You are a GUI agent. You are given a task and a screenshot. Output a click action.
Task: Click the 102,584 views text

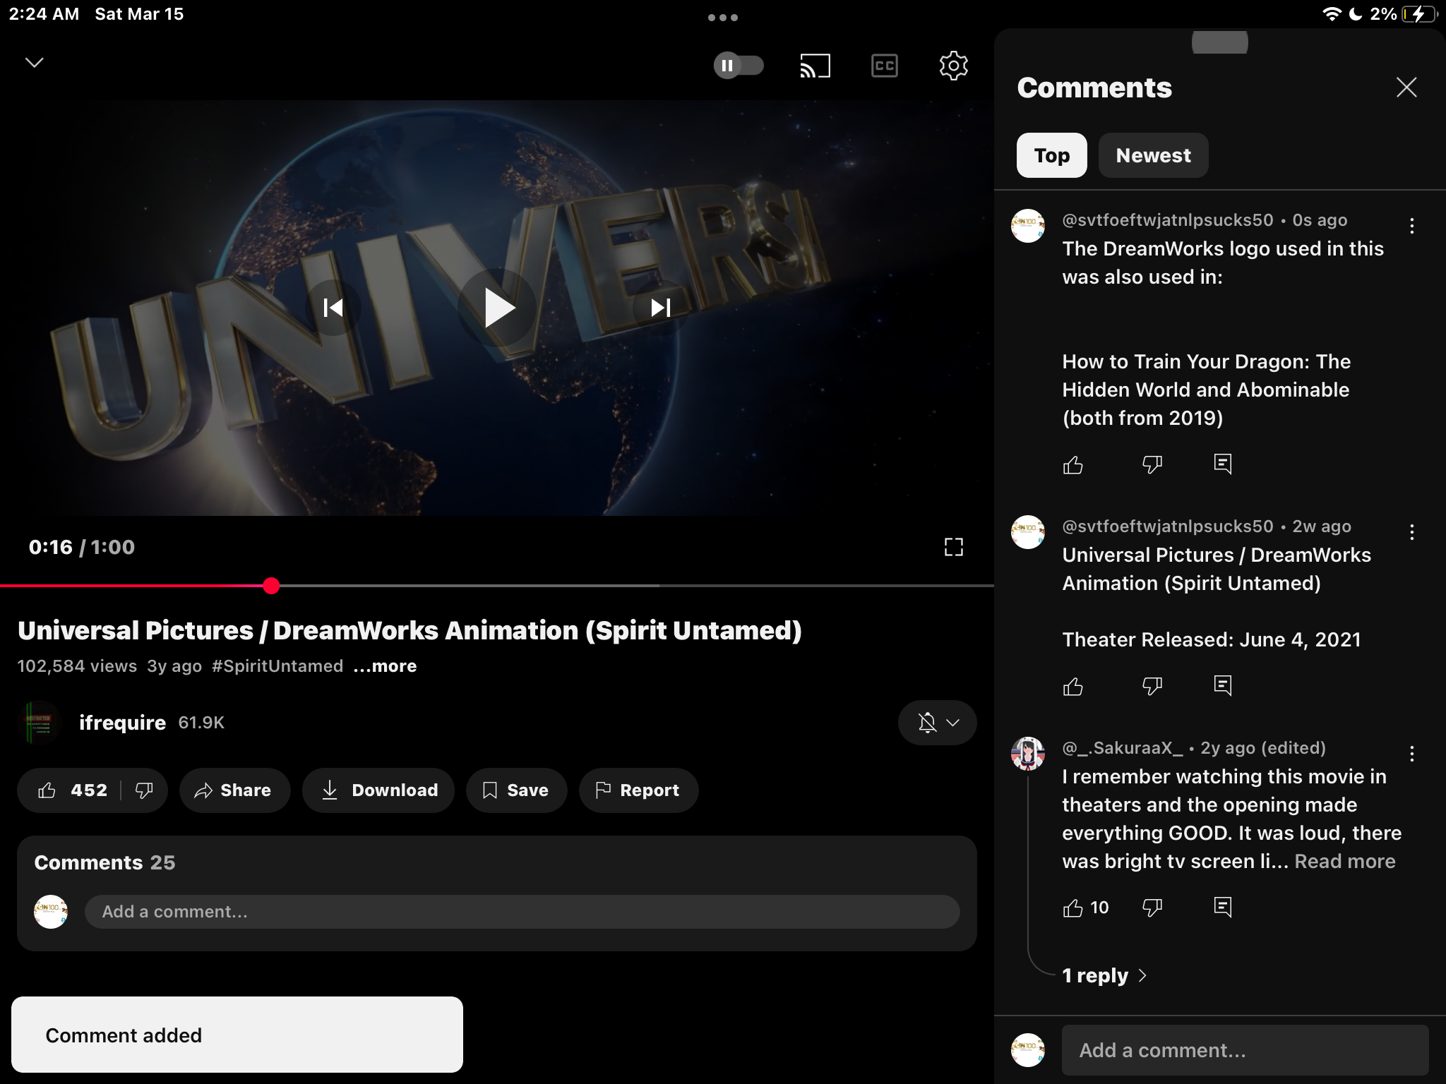[77, 666]
